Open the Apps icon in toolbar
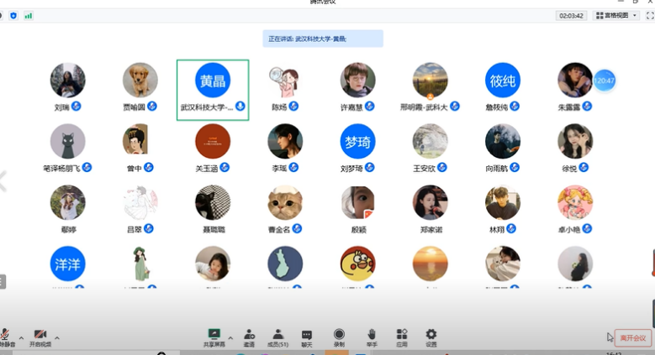This screenshot has width=655, height=355. pyautogui.click(x=402, y=335)
